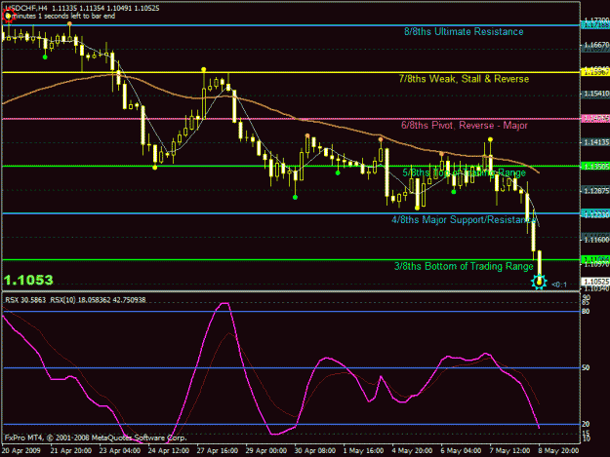Click the 1.11600 price scale value

tap(596, 240)
